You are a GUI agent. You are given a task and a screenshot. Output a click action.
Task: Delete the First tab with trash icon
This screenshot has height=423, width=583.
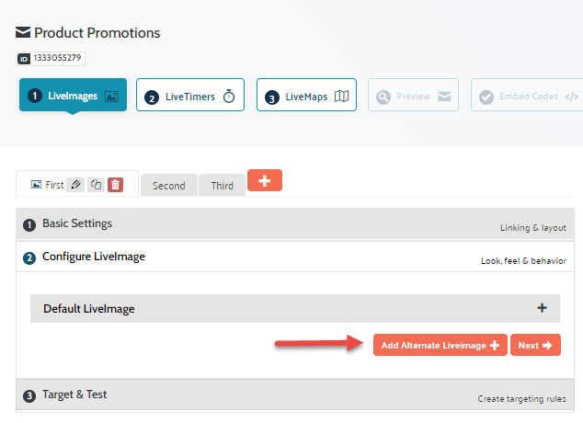[115, 185]
